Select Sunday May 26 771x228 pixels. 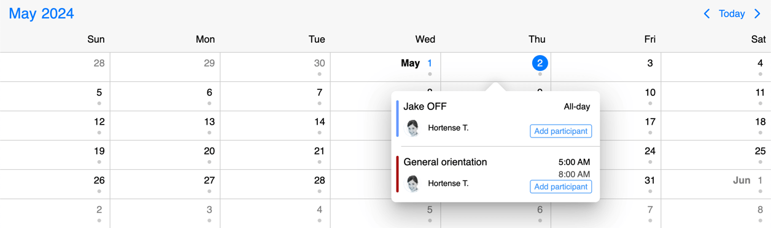click(99, 180)
